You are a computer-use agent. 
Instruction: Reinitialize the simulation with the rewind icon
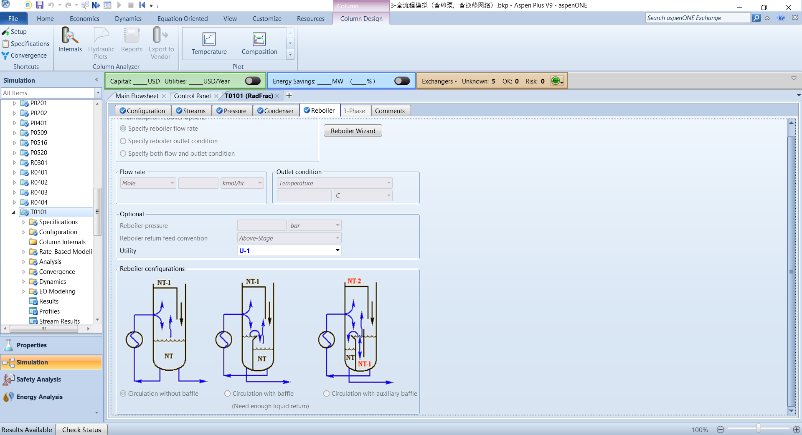(142, 5)
